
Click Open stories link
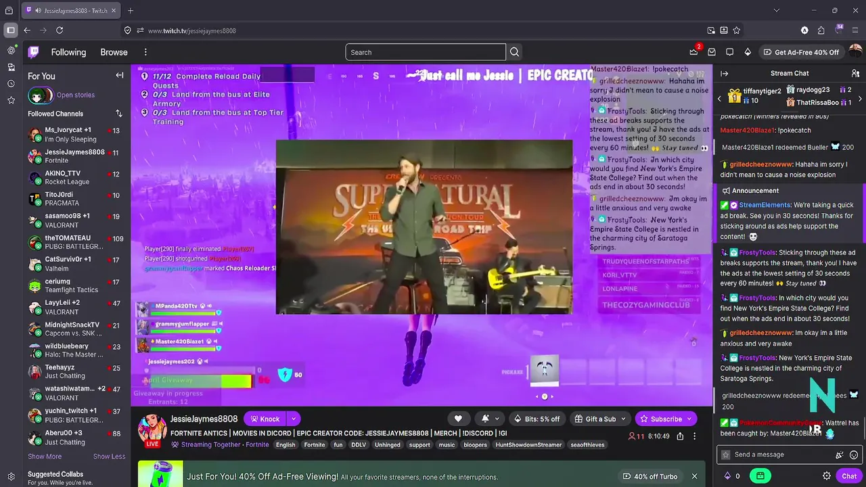76,95
